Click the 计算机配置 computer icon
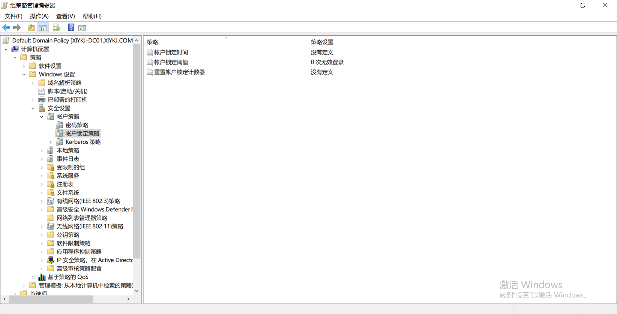 point(15,49)
